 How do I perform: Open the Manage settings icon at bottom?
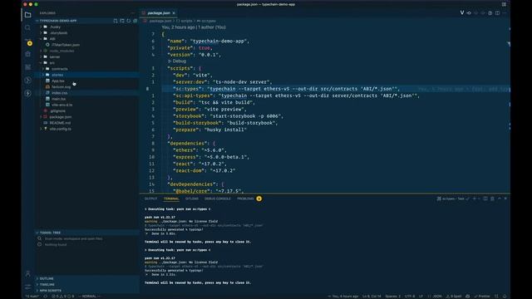click(x=27, y=287)
